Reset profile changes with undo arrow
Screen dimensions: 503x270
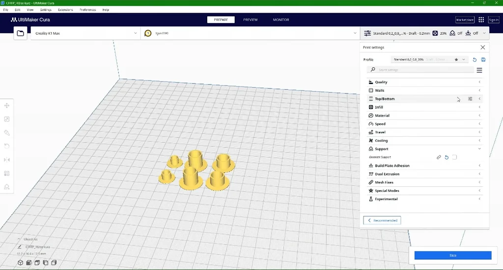coord(475,60)
